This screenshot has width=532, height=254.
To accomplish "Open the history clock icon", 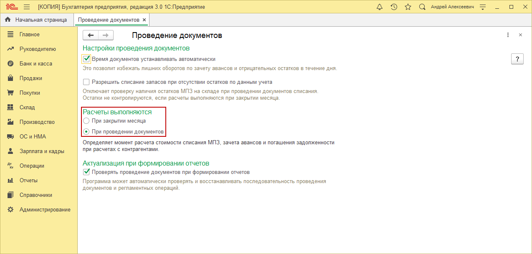I will 394,7.
